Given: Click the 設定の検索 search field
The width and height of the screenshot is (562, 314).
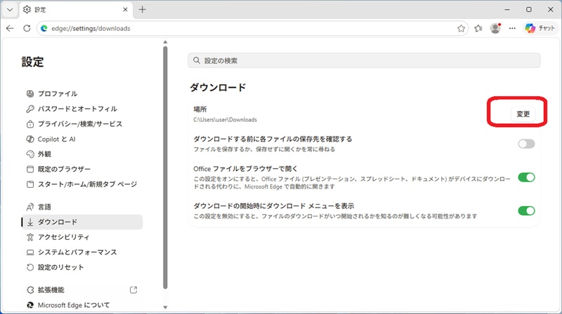Looking at the screenshot, I should (364, 60).
